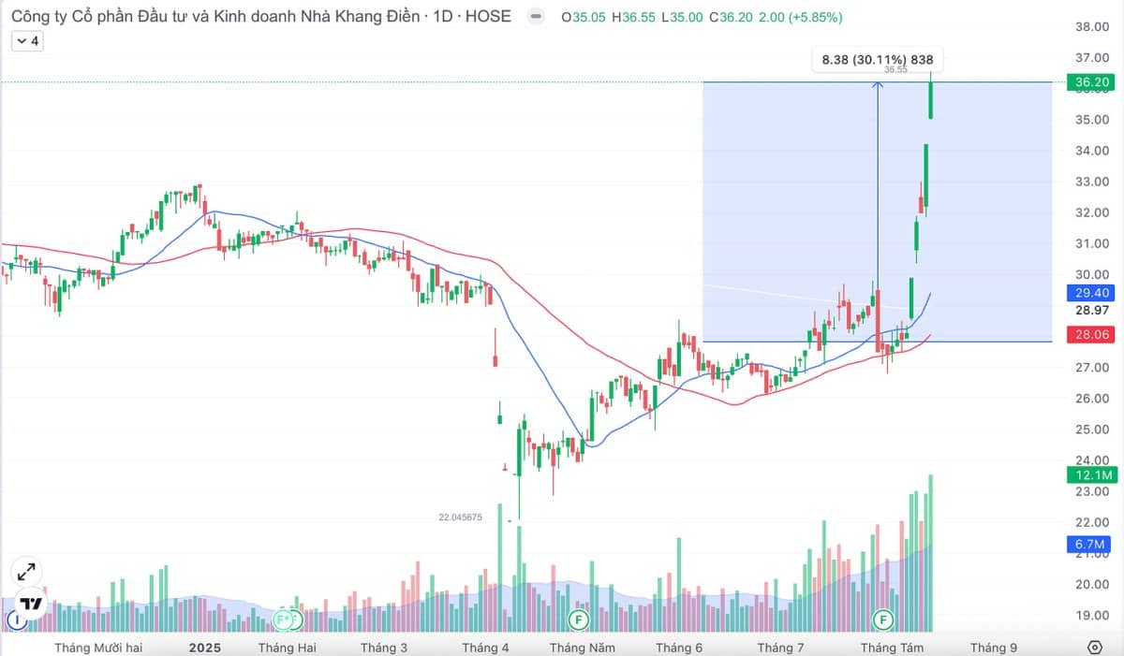Click the 25.00 price scale value

tap(1092, 429)
